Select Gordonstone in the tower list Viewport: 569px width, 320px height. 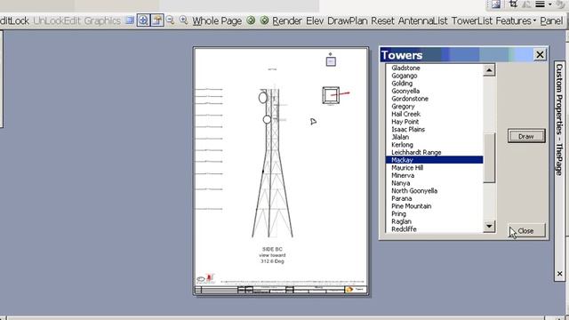click(x=410, y=99)
